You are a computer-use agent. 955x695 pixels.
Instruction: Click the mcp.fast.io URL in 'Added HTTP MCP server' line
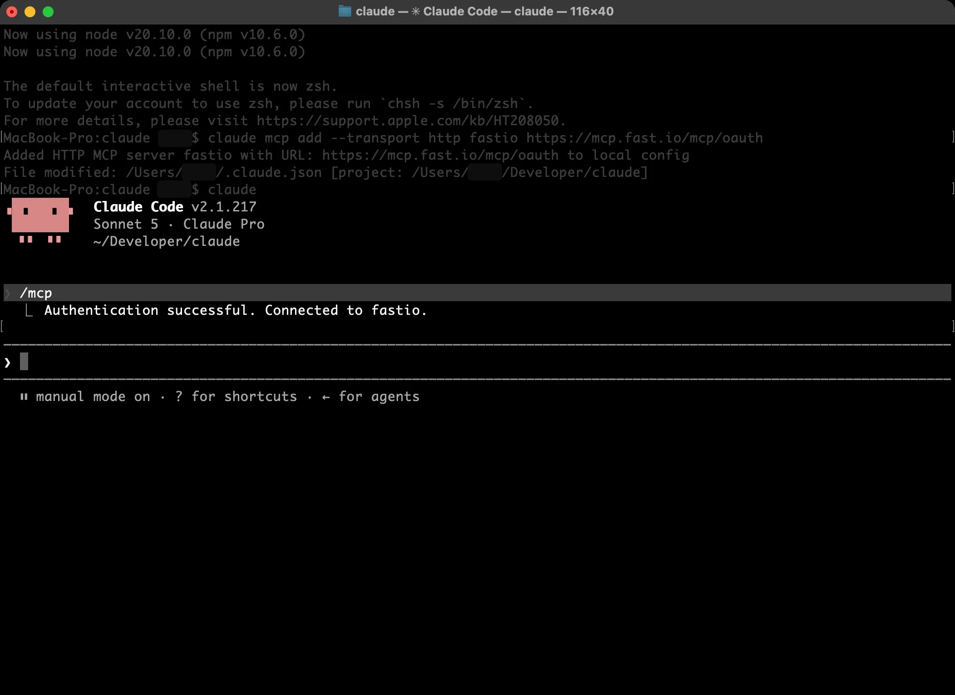coord(440,155)
